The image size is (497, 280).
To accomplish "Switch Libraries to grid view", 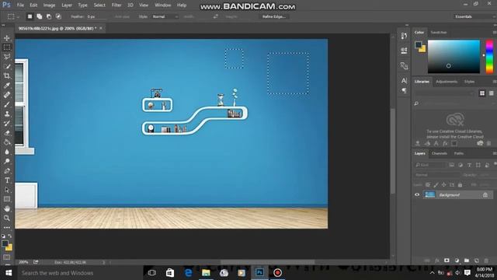I will tap(482, 93).
